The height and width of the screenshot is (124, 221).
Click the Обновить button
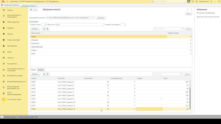pos(101,18)
